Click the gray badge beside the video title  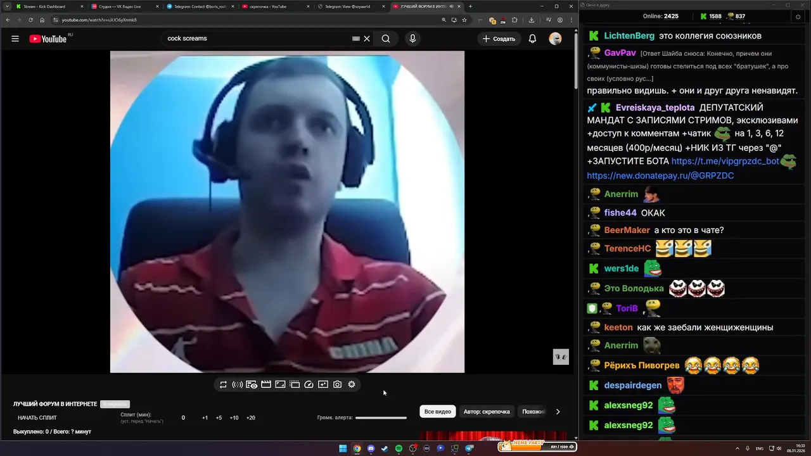(115, 404)
